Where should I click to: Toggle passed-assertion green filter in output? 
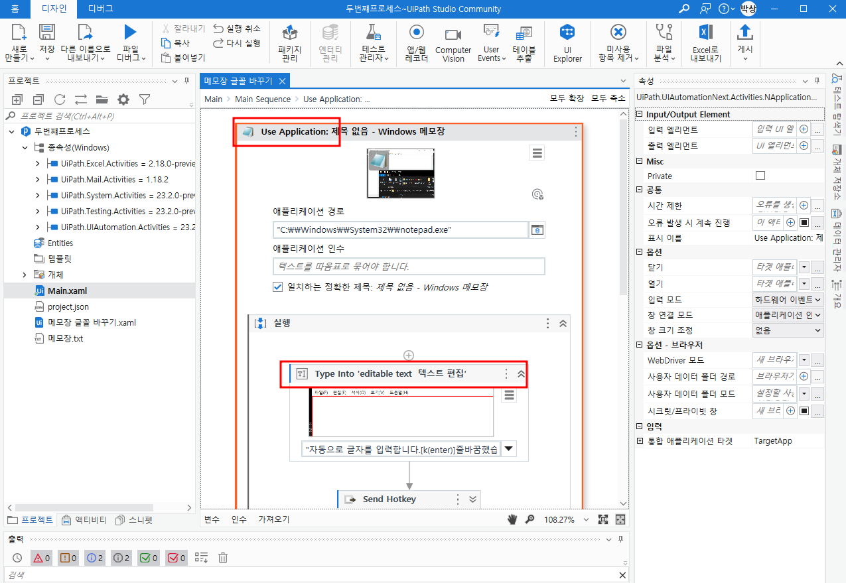coord(149,558)
